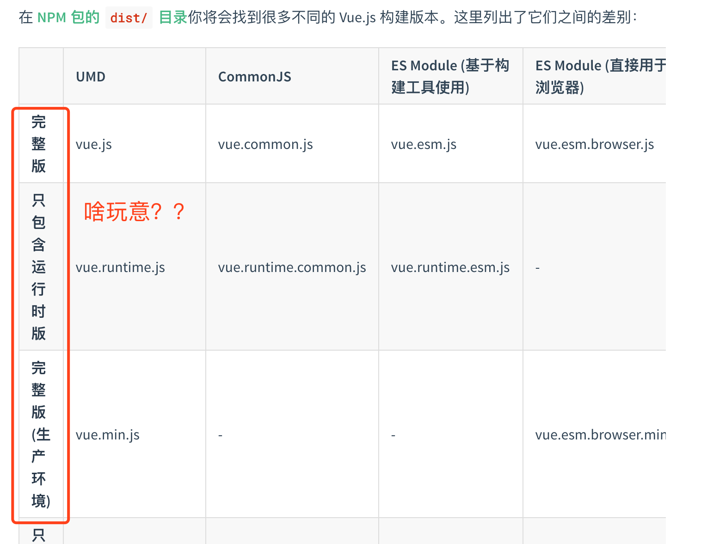The width and height of the screenshot is (701, 544).
Task: Open the green 'NPM 包的' link
Action: point(68,18)
